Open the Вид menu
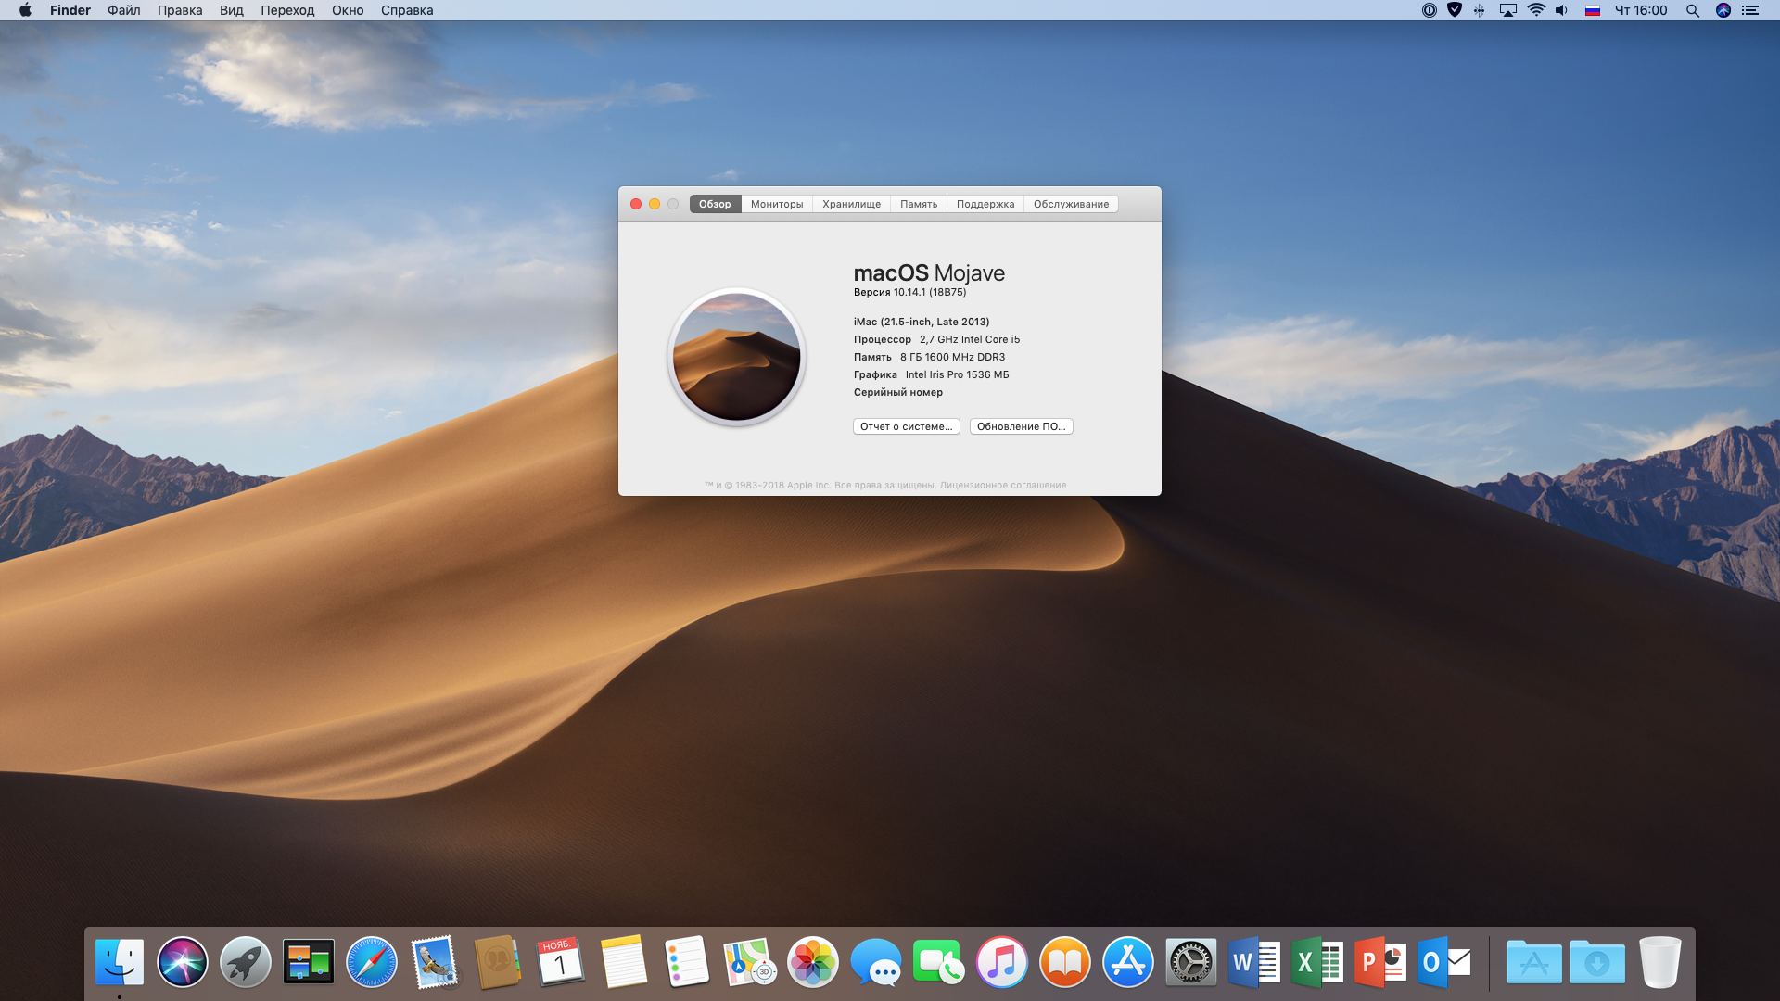The height and width of the screenshot is (1001, 1780). click(x=232, y=10)
